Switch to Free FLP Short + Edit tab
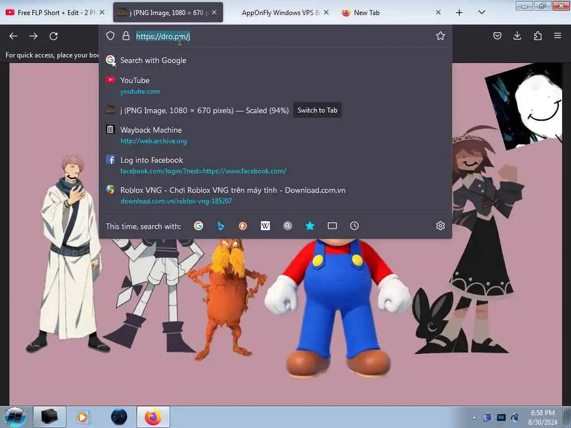571x428 pixels. (x=56, y=12)
